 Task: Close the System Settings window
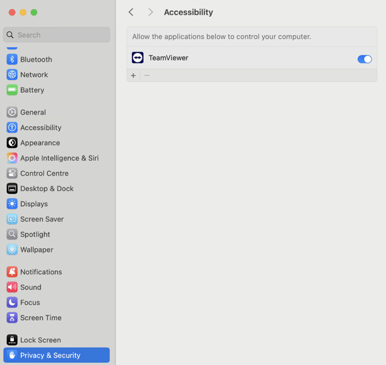coord(12,12)
